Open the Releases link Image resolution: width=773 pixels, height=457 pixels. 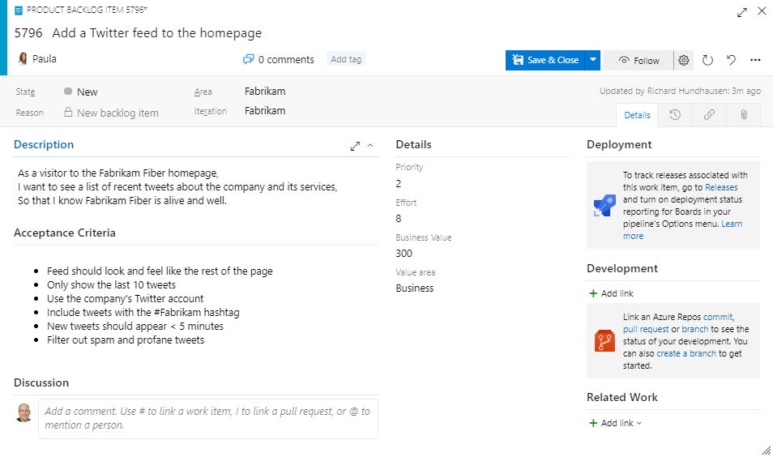(x=721, y=187)
